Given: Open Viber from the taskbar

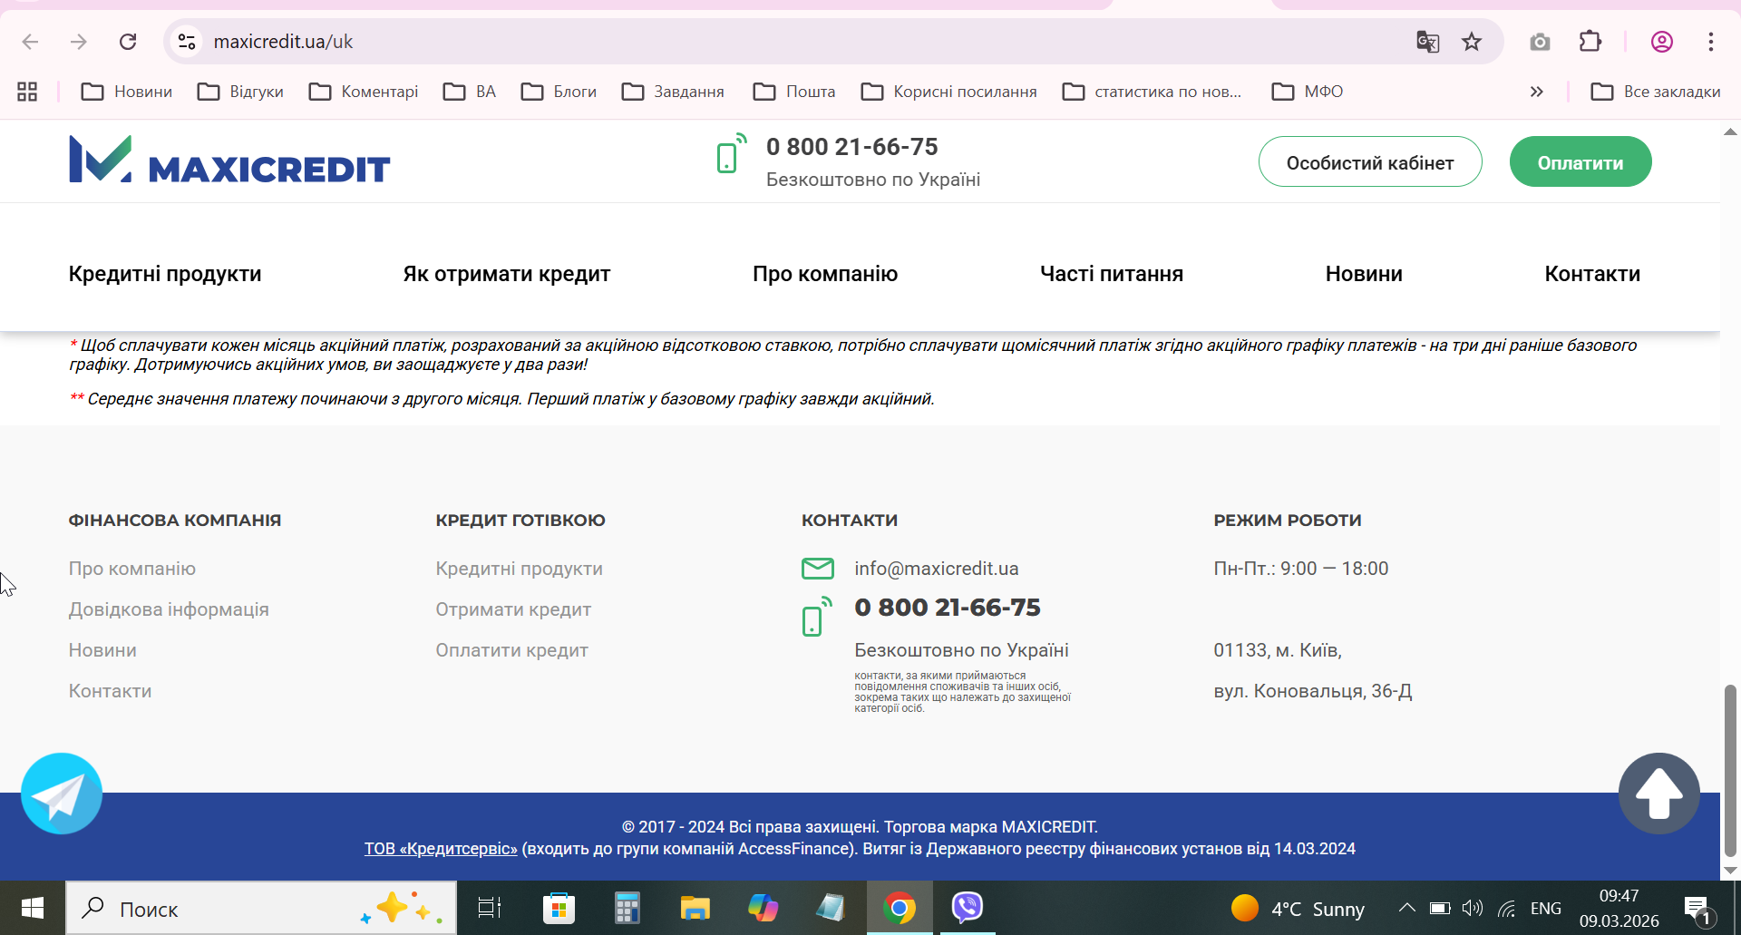Looking at the screenshot, I should click(968, 908).
